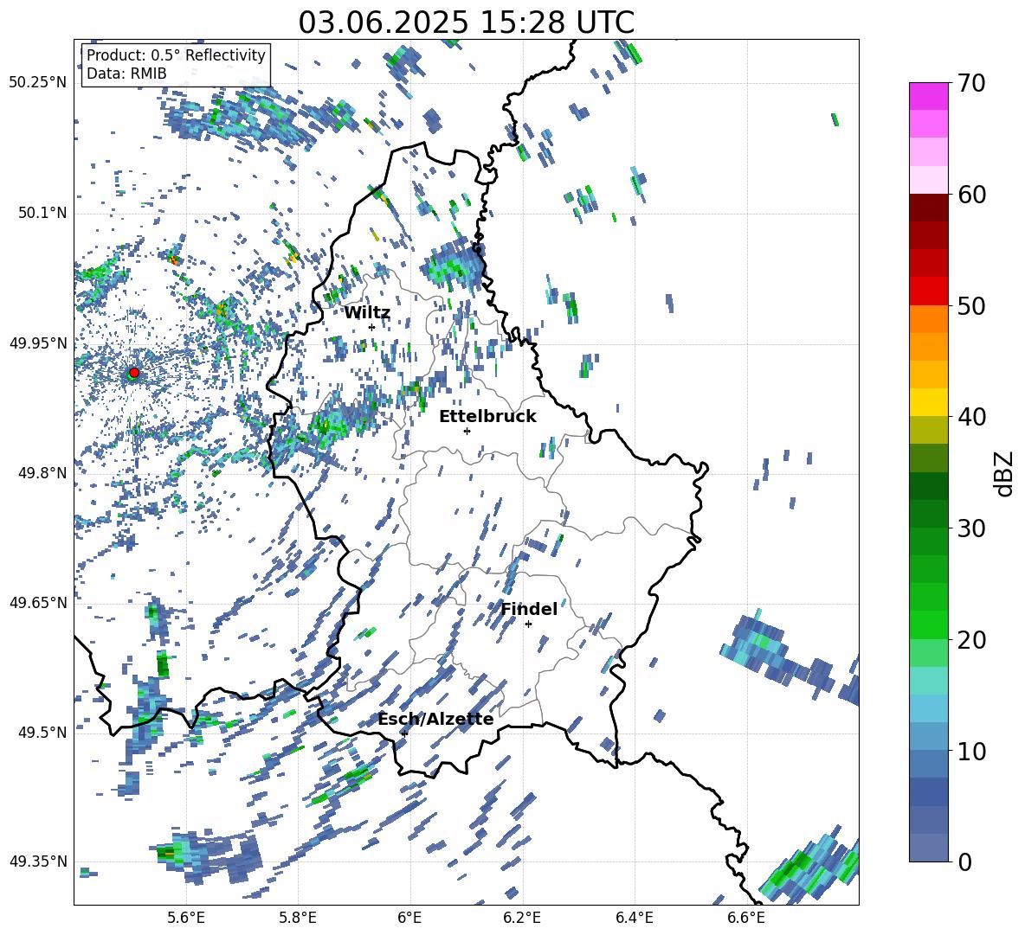This screenshot has height=935, width=1025.
Task: Click the 10 colorbar tick label
Action: tap(971, 751)
